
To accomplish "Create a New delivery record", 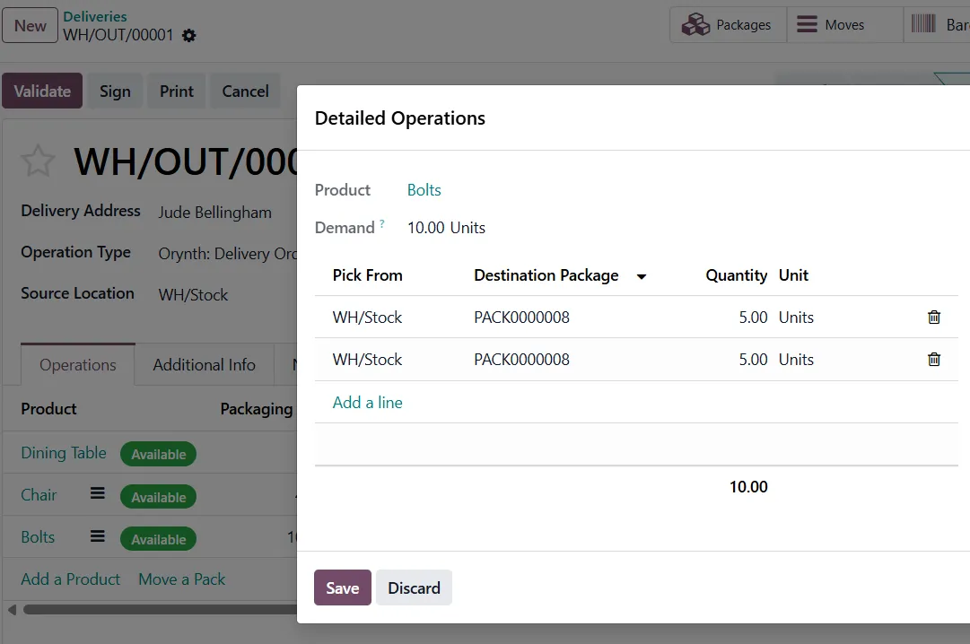I will coord(31,25).
